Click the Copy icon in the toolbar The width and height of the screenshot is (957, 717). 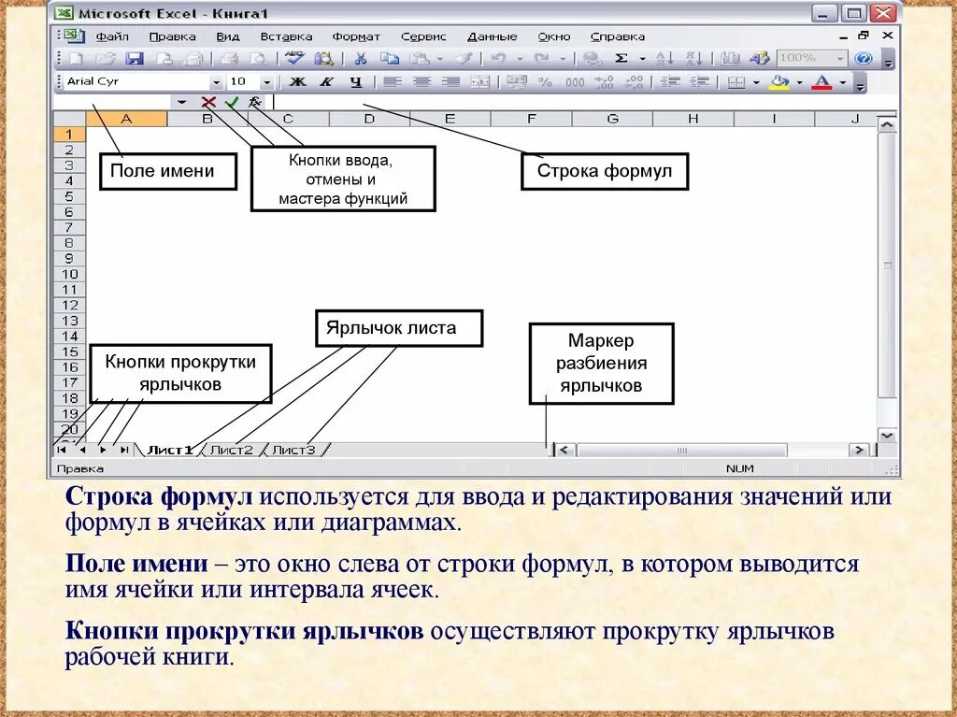(390, 59)
